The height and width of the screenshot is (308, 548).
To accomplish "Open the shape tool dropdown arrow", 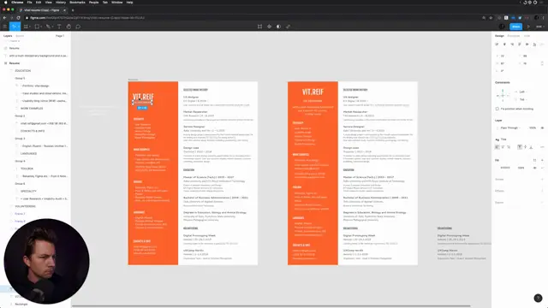I will (x=41, y=27).
